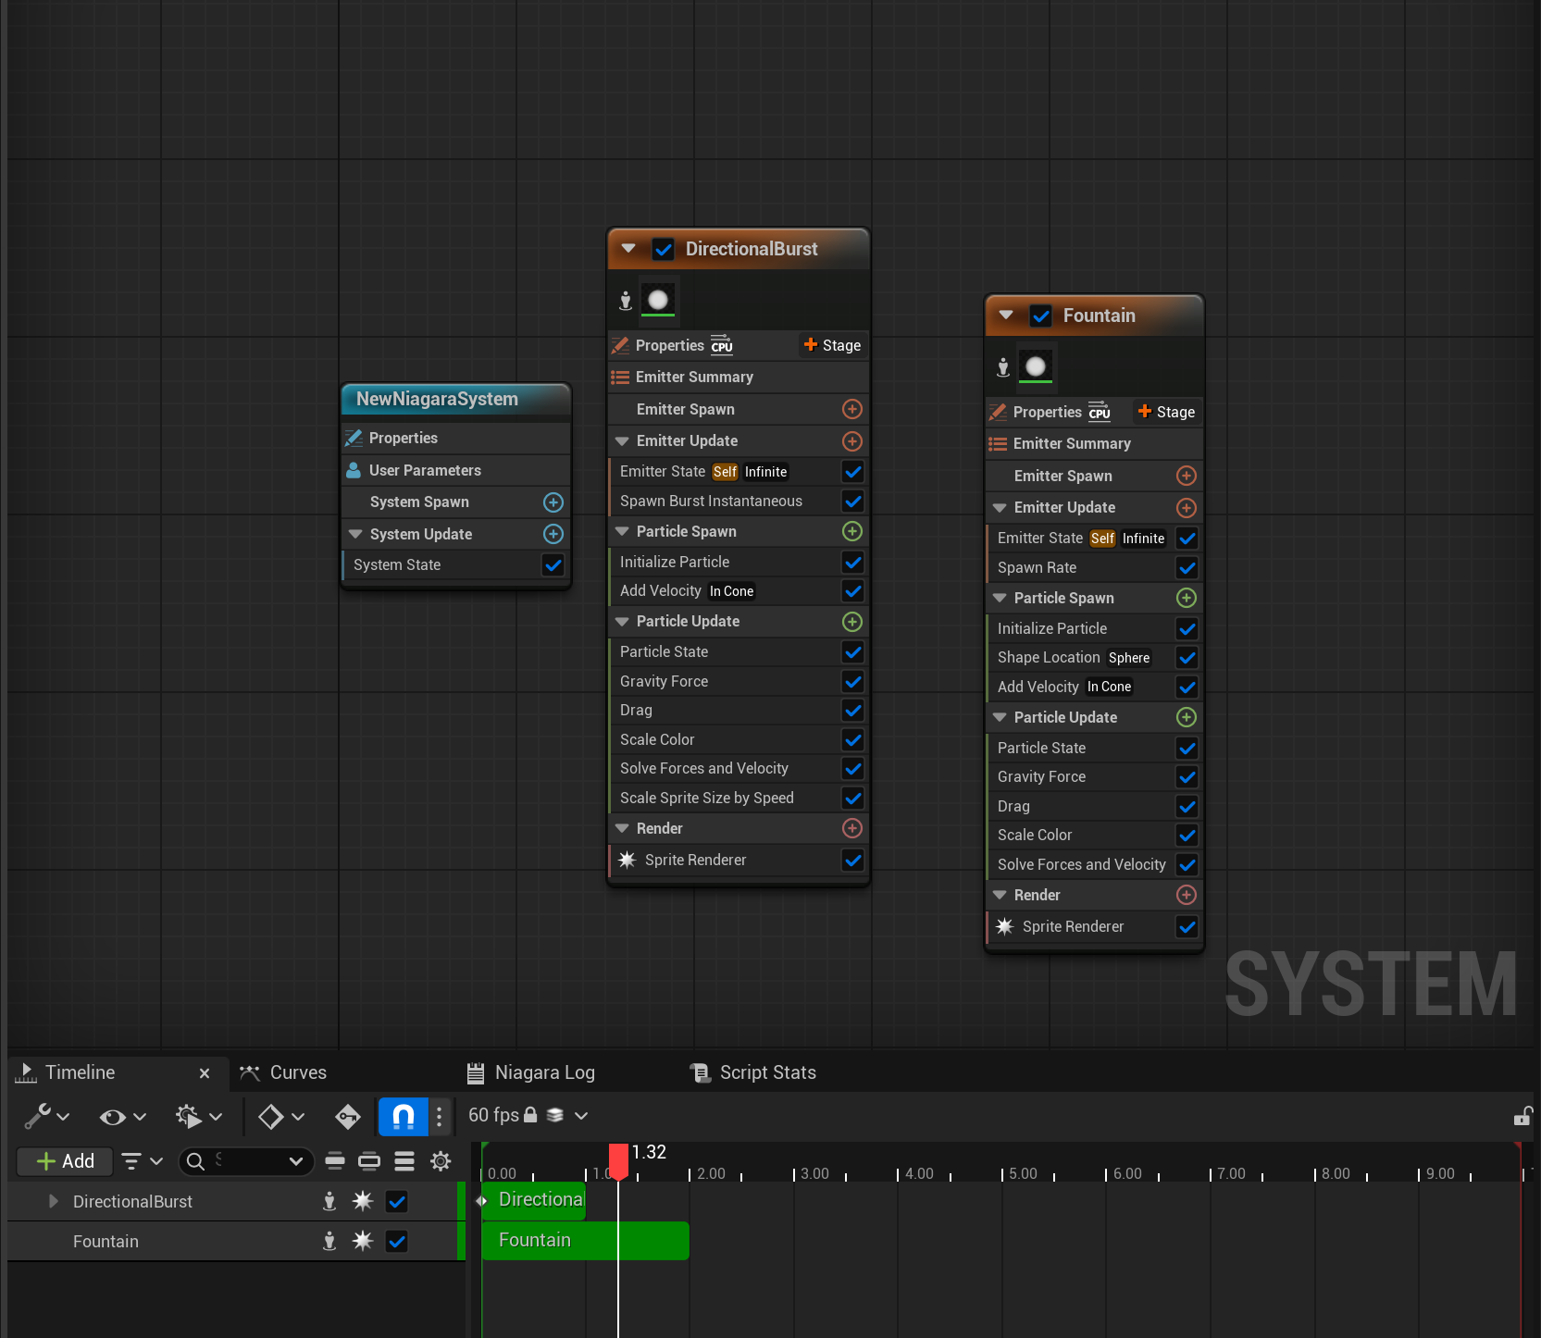1541x1338 pixels.
Task: Add module to DirectionalBurst Particle Update
Action: pyautogui.click(x=852, y=622)
